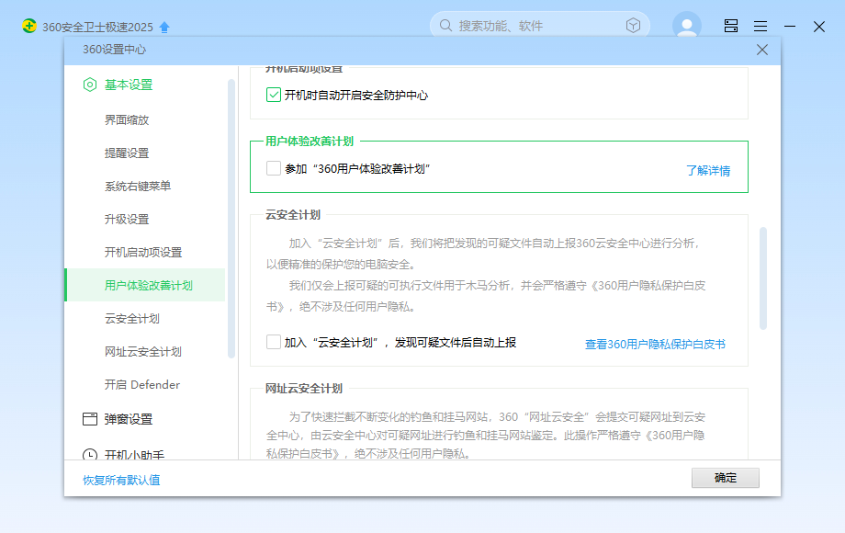This screenshot has height=533, width=845.
Task: Uncheck 开机时自动开启安全防护中心
Action: pyautogui.click(x=274, y=95)
